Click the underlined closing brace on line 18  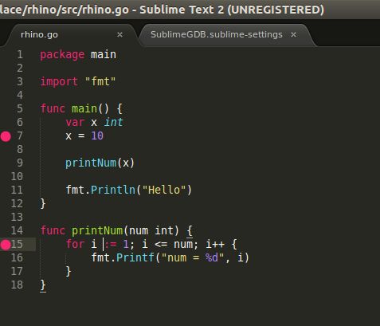click(43, 285)
